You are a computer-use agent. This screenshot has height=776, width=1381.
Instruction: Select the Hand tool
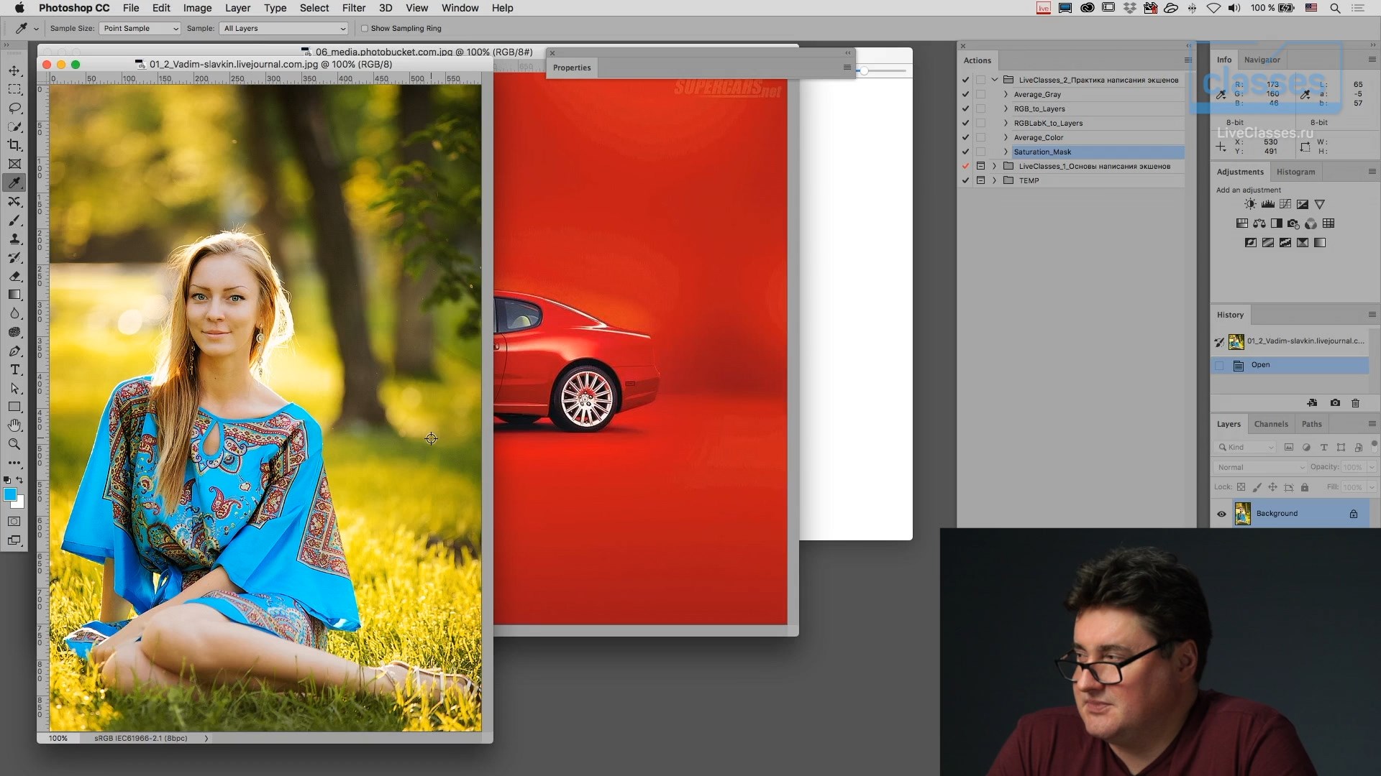[x=14, y=425]
